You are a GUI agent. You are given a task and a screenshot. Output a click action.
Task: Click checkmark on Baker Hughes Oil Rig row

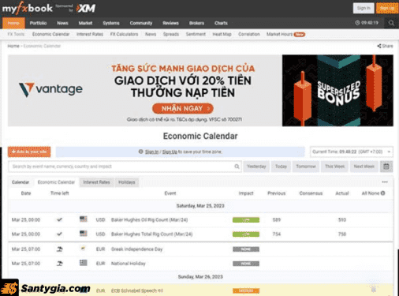click(60, 219)
